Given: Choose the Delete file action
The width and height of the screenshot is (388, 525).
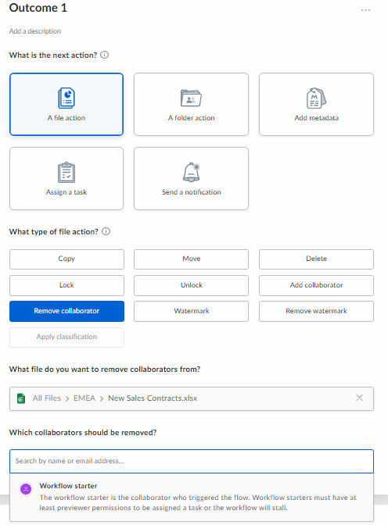Looking at the screenshot, I should click(316, 259).
